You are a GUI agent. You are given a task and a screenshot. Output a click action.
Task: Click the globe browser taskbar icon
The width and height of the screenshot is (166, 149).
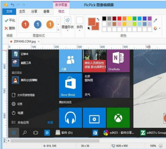click(47, 133)
